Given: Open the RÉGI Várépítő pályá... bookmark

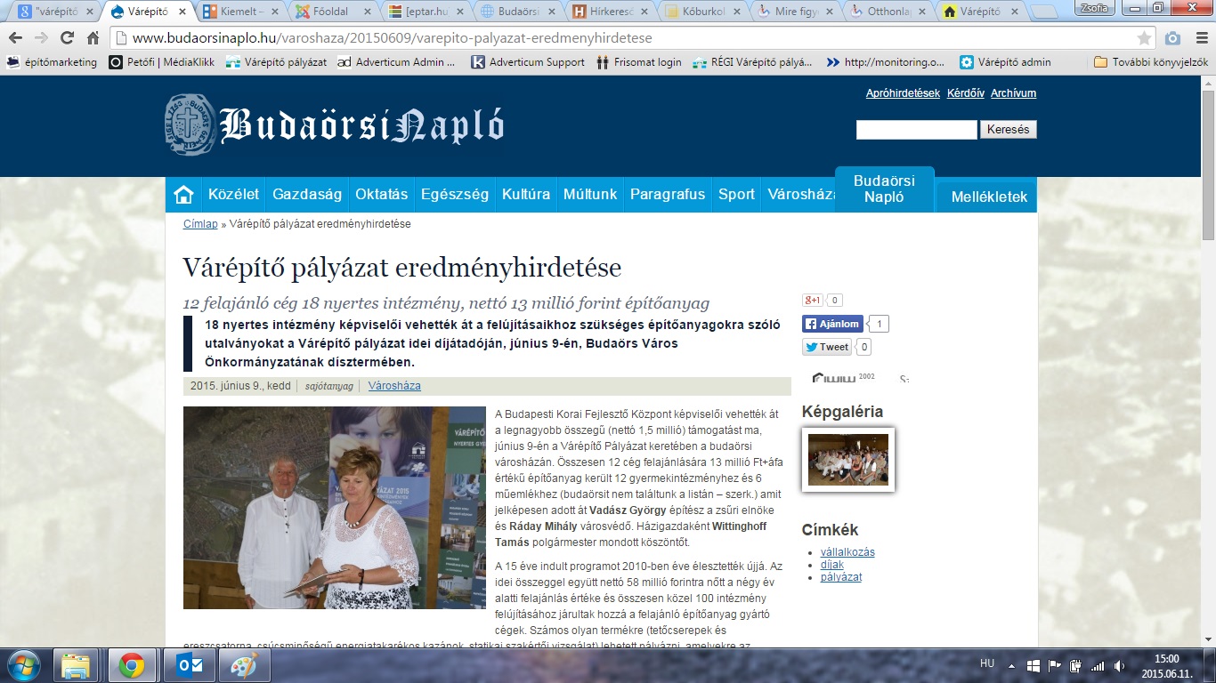Looking at the screenshot, I should point(752,62).
